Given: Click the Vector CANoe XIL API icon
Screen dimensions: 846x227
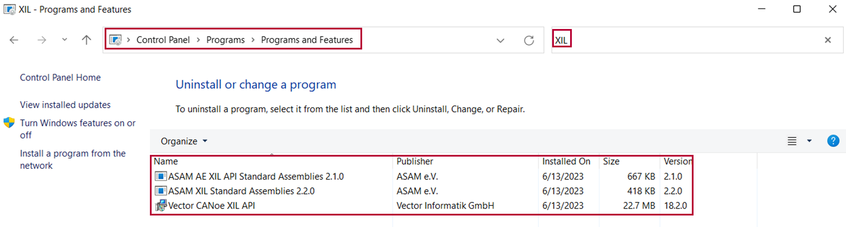Looking at the screenshot, I should (x=161, y=206).
